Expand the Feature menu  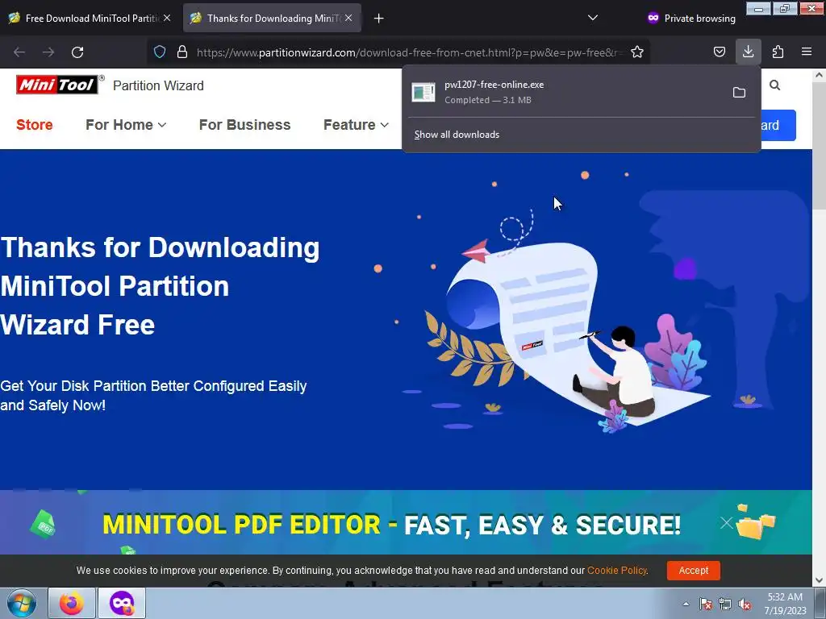pos(356,125)
